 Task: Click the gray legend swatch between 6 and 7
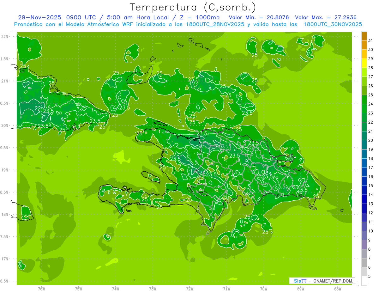364,263
